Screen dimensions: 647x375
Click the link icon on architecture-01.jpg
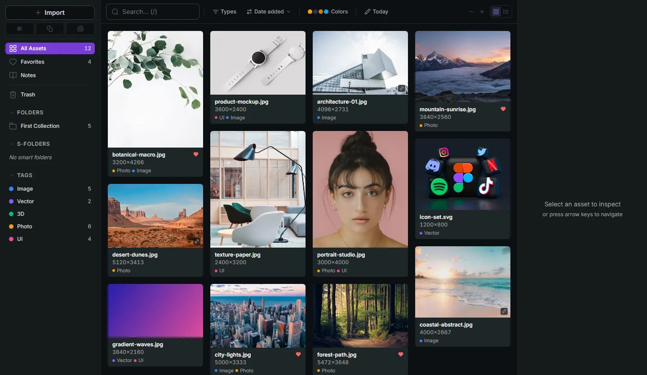pyautogui.click(x=402, y=88)
